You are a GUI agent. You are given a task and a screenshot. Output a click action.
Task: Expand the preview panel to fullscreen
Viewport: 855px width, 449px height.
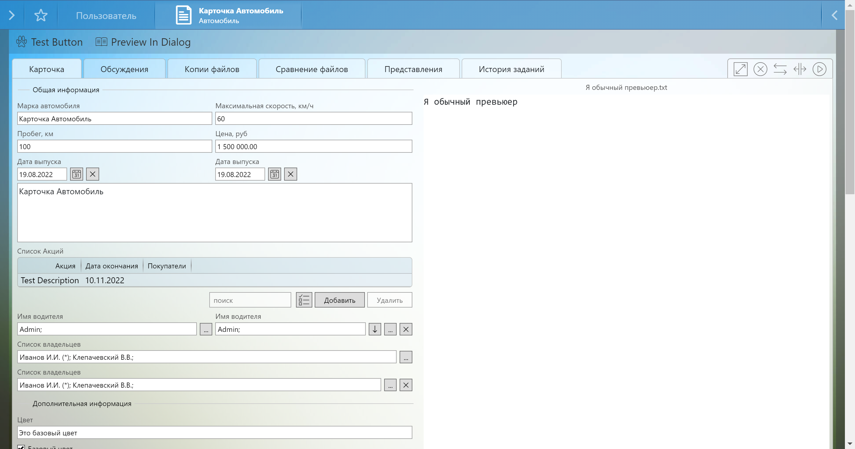(740, 69)
